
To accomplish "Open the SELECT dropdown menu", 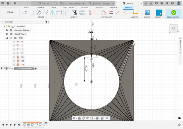I will point(159,17).
